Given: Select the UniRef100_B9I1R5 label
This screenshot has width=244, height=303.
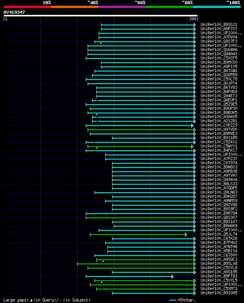Looking at the screenshot, I should pyautogui.click(x=219, y=138).
